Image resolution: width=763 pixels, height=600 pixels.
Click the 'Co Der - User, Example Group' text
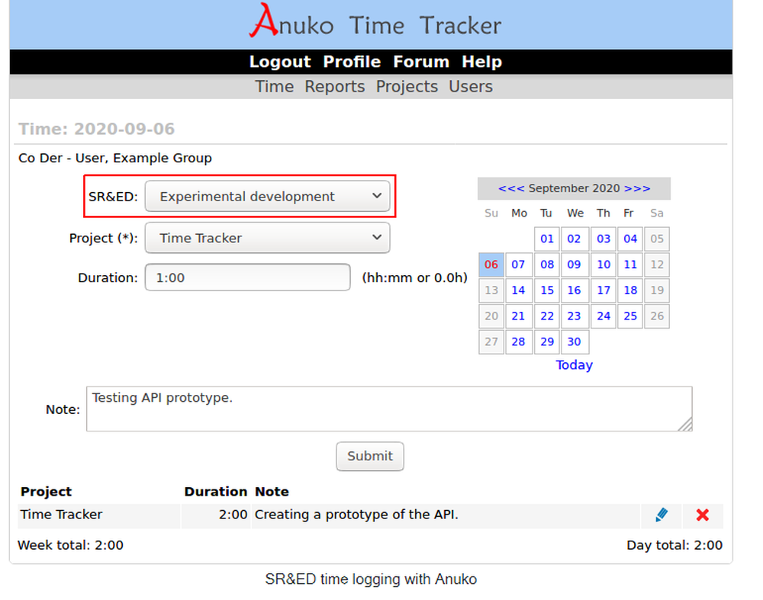click(115, 158)
